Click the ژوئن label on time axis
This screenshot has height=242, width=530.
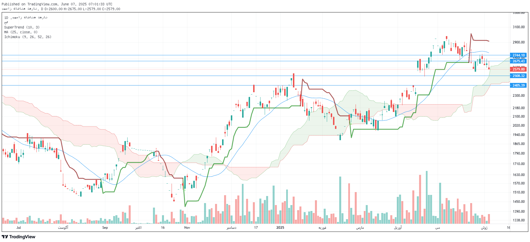point(484,228)
